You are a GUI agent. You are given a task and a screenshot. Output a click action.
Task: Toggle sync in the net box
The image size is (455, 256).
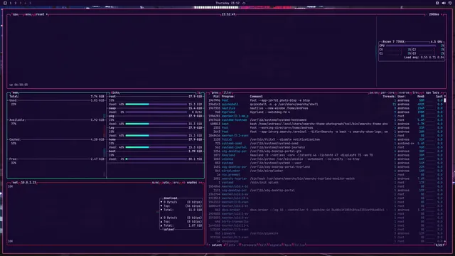(x=155, y=183)
